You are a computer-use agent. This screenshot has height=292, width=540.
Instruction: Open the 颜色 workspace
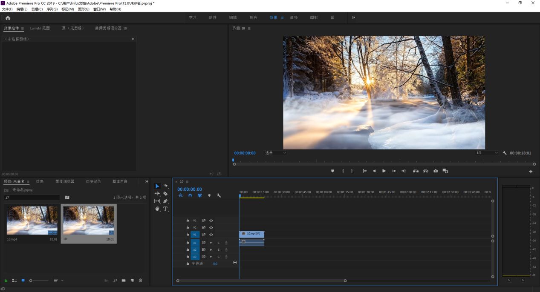pos(253,17)
